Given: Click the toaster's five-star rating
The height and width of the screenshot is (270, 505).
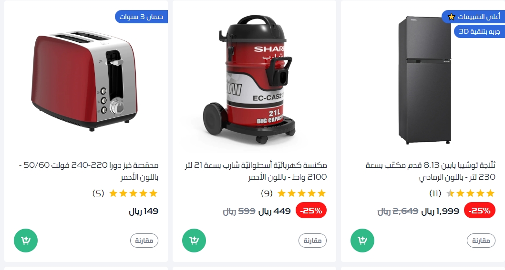Looking at the screenshot, I should click(134, 193).
